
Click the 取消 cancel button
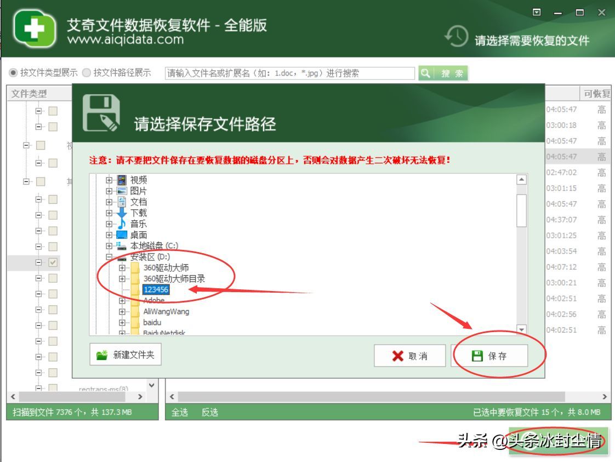pos(409,356)
